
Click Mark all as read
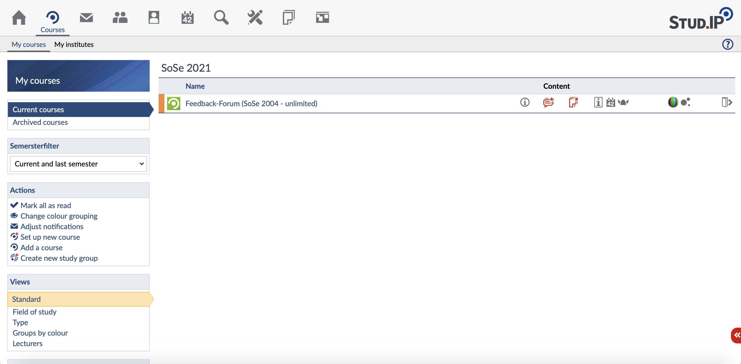tap(45, 205)
